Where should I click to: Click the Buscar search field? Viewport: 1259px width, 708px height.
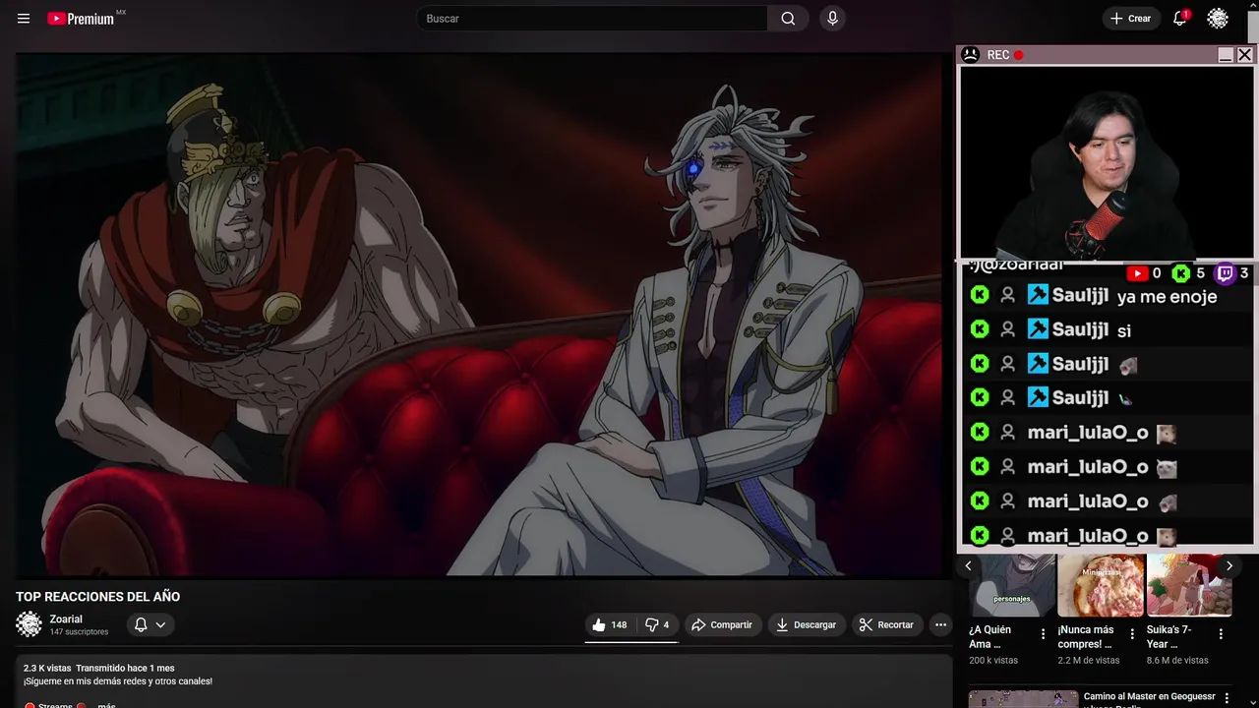tap(592, 19)
